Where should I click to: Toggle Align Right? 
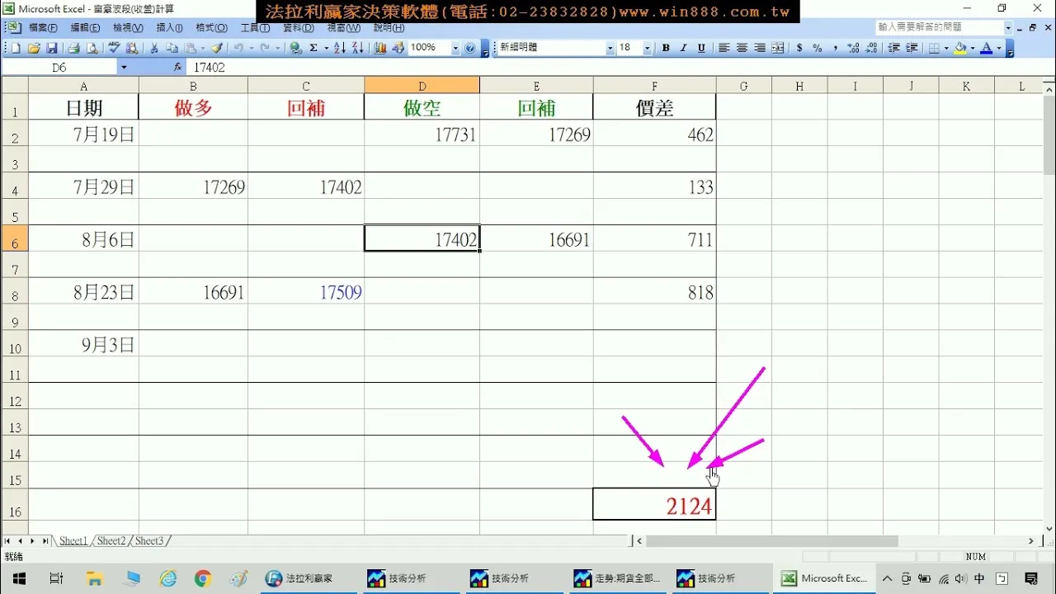pos(760,48)
